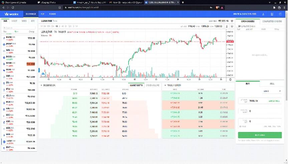The width and height of the screenshot is (292, 164).
Task: Click the browser forward arrow
Action: (8, 8)
